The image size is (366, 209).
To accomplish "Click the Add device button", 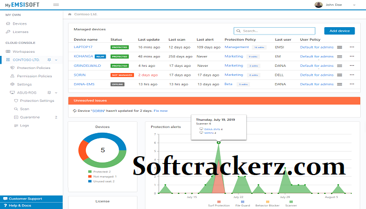I will pos(339,31).
